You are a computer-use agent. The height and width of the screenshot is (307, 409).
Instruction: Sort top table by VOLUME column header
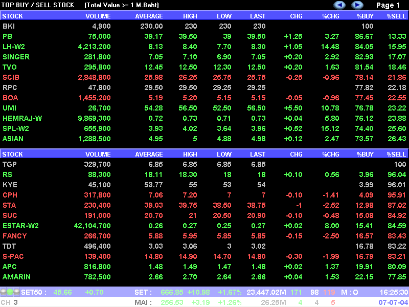(98, 16)
